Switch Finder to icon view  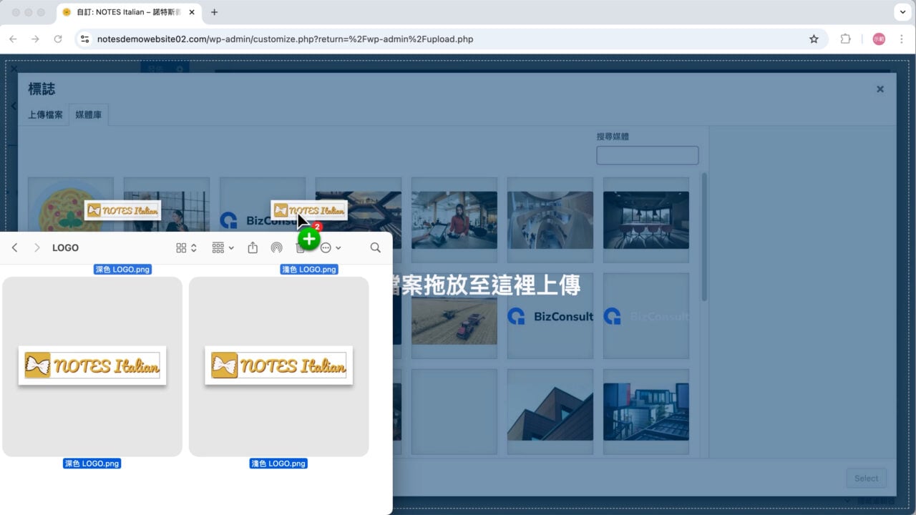click(x=182, y=247)
